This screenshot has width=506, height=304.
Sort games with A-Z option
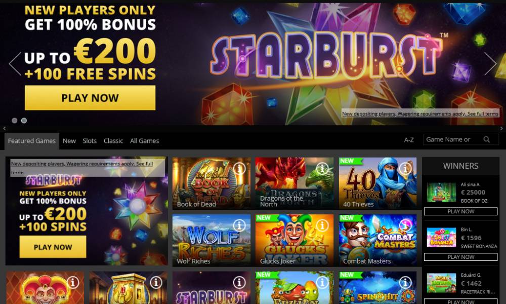(409, 140)
